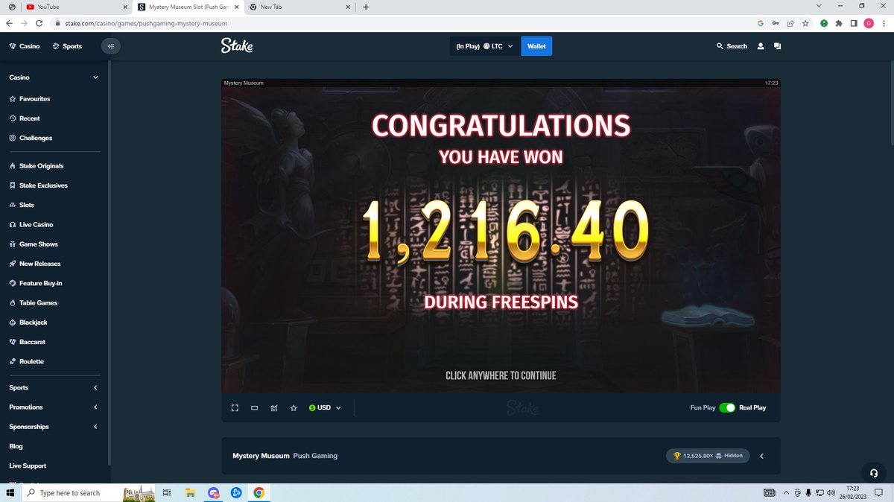Open live stats chart icon

[x=274, y=407]
